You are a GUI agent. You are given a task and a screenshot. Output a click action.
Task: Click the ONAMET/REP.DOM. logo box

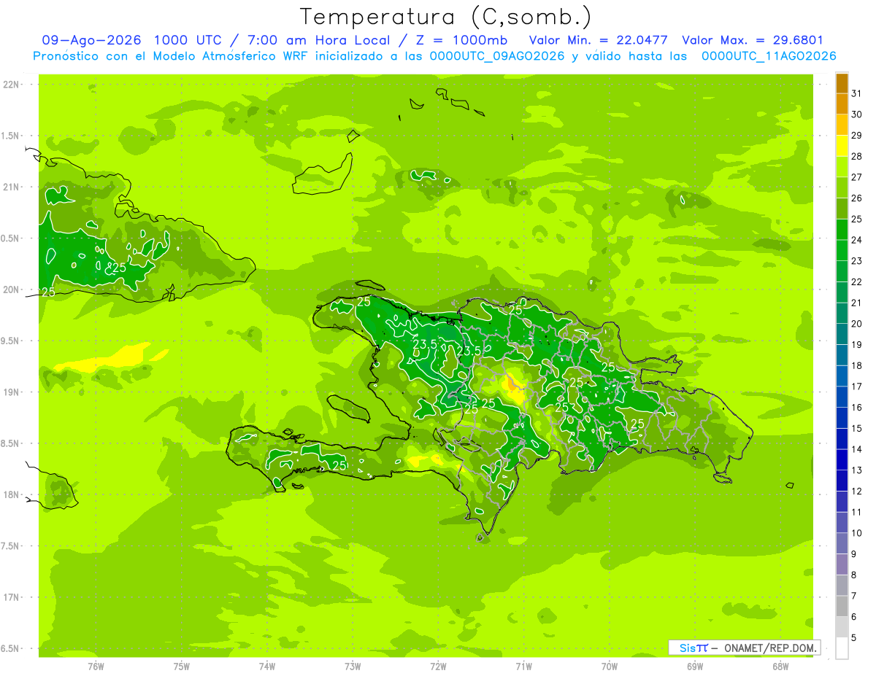[744, 648]
